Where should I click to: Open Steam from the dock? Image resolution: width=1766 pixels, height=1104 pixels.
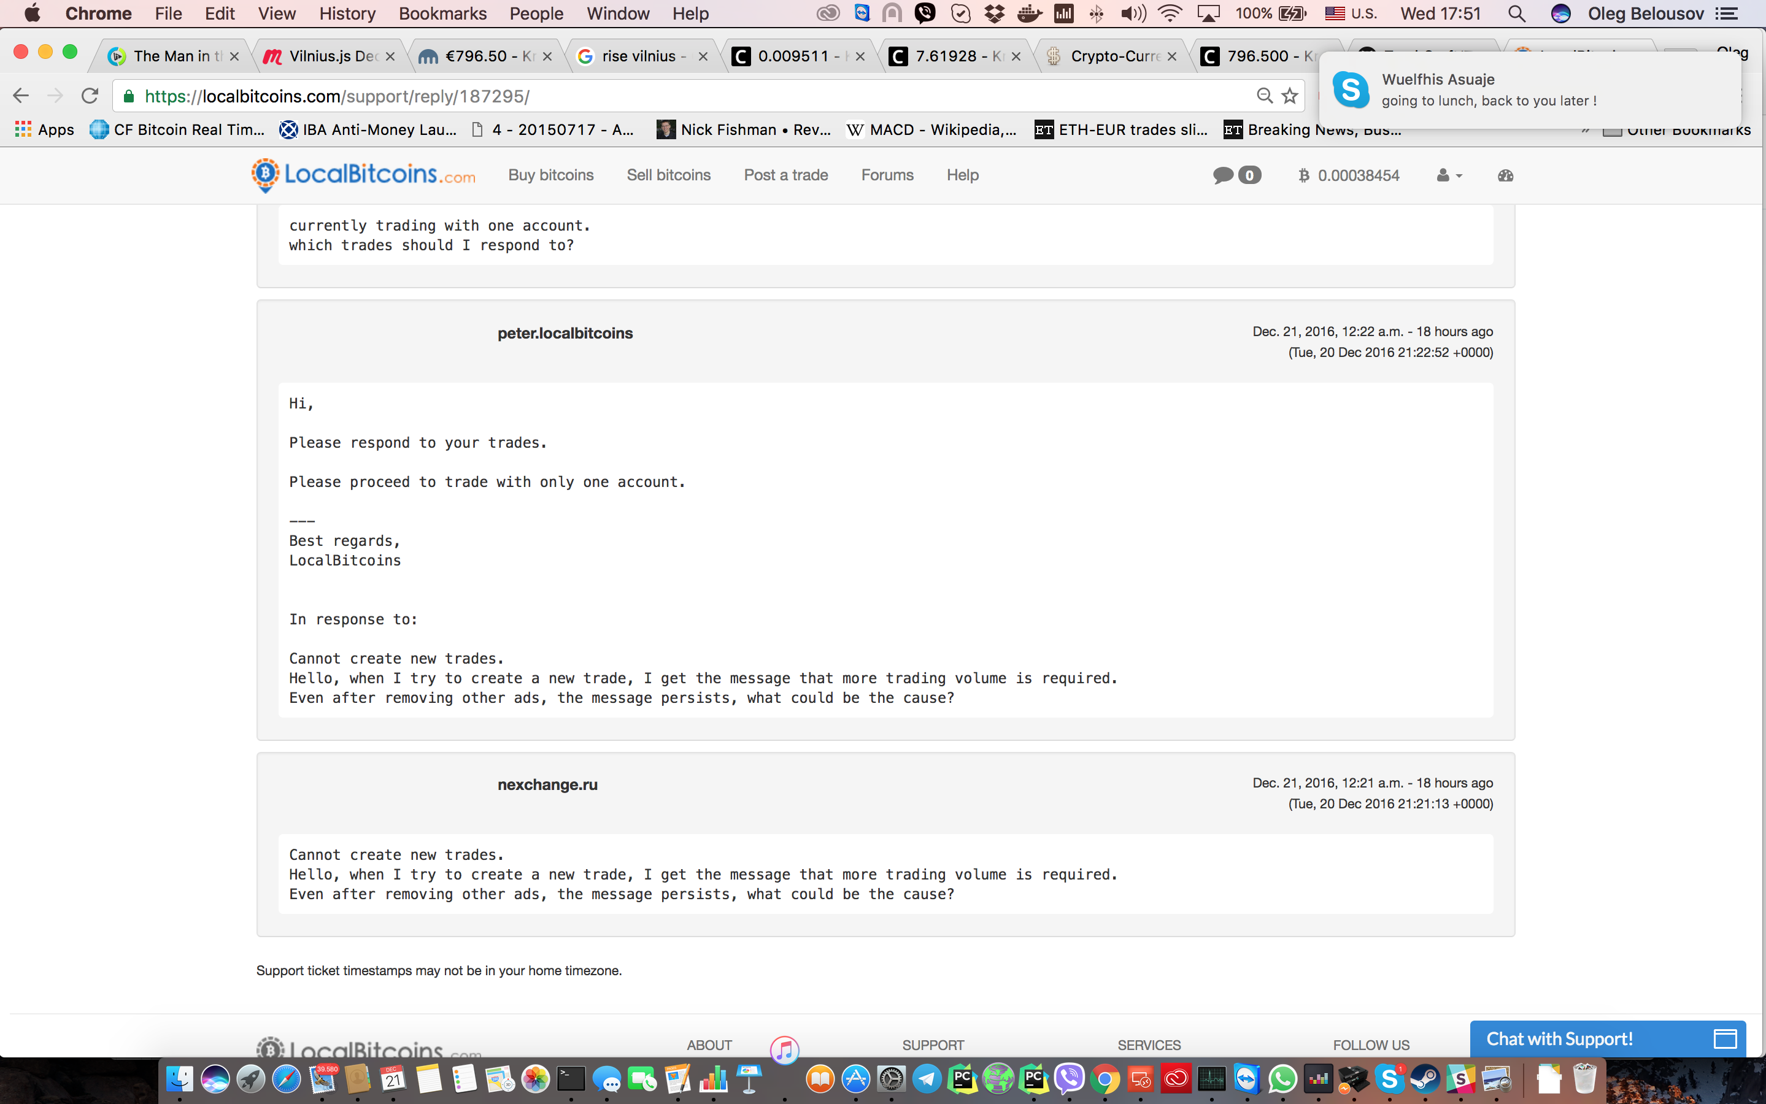point(1424,1078)
